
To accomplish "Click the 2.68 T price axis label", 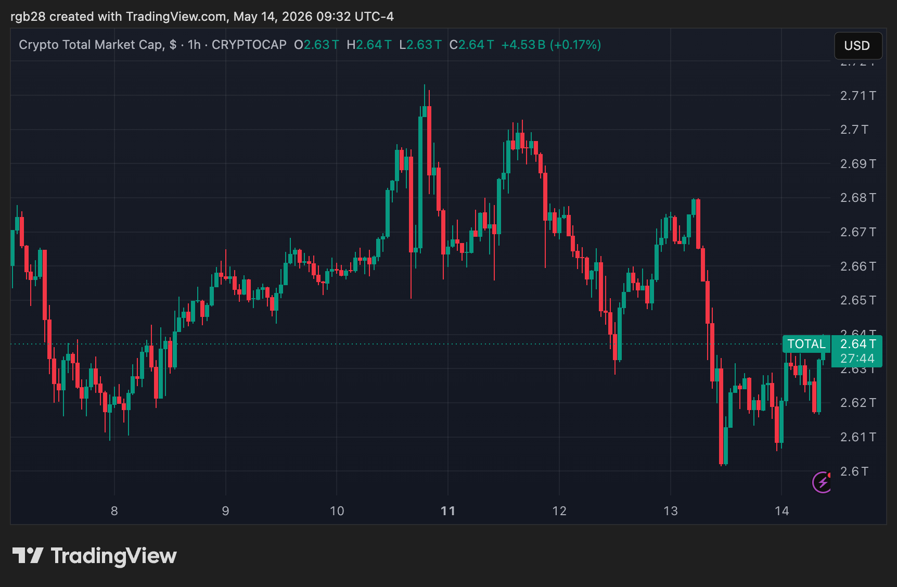I will (858, 198).
